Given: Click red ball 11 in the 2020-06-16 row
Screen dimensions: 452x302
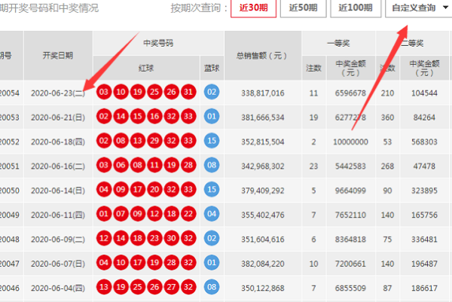Looking at the screenshot, I should point(154,166).
